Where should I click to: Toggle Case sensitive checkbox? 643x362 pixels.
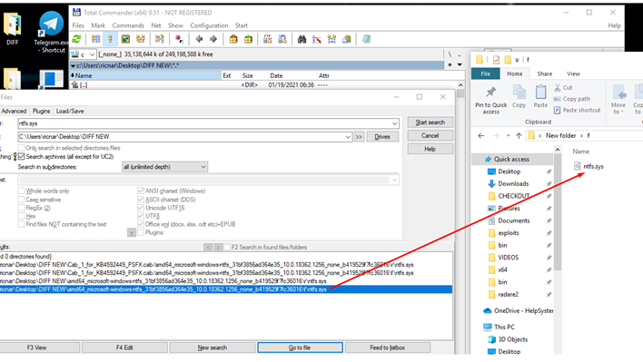21,200
